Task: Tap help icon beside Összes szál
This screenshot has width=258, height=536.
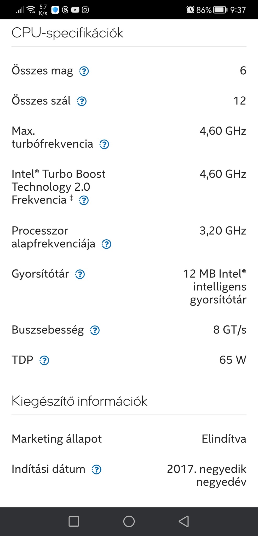Action: [82, 101]
